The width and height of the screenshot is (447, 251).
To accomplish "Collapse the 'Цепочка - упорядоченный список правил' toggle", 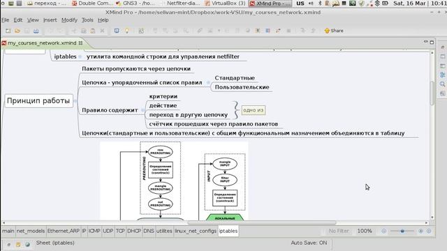I will pos(208,82).
